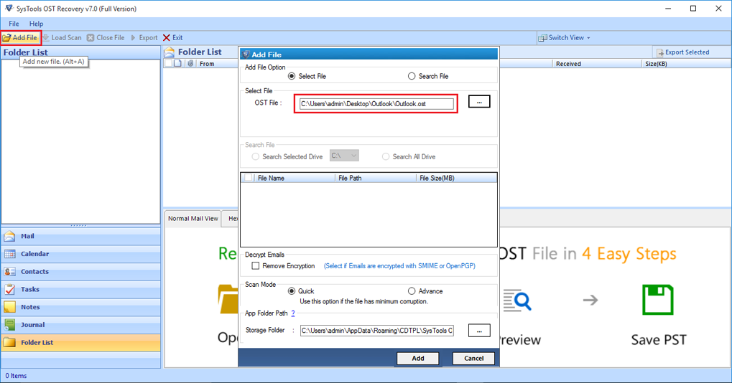Screen dimensions: 732x383
Task: Click the Add File toolbar icon
Action: (7, 38)
